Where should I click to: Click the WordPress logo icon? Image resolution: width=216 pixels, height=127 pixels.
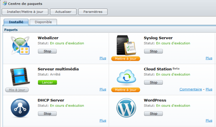click(x=126, y=108)
